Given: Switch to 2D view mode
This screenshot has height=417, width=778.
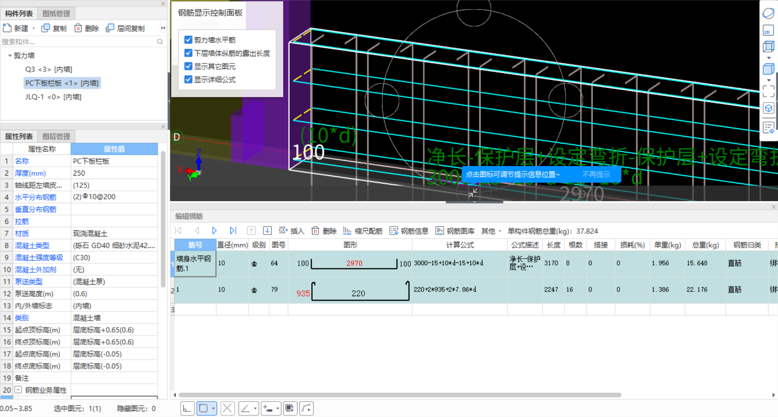Looking at the screenshot, I should (x=768, y=31).
